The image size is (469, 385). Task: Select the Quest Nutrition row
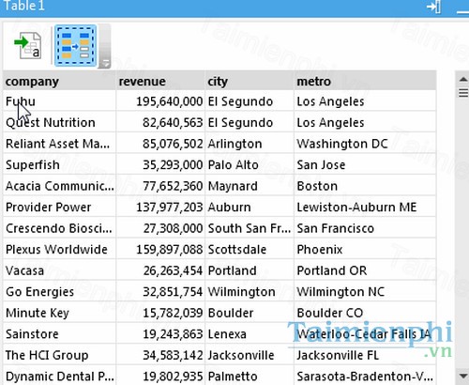[219, 122]
